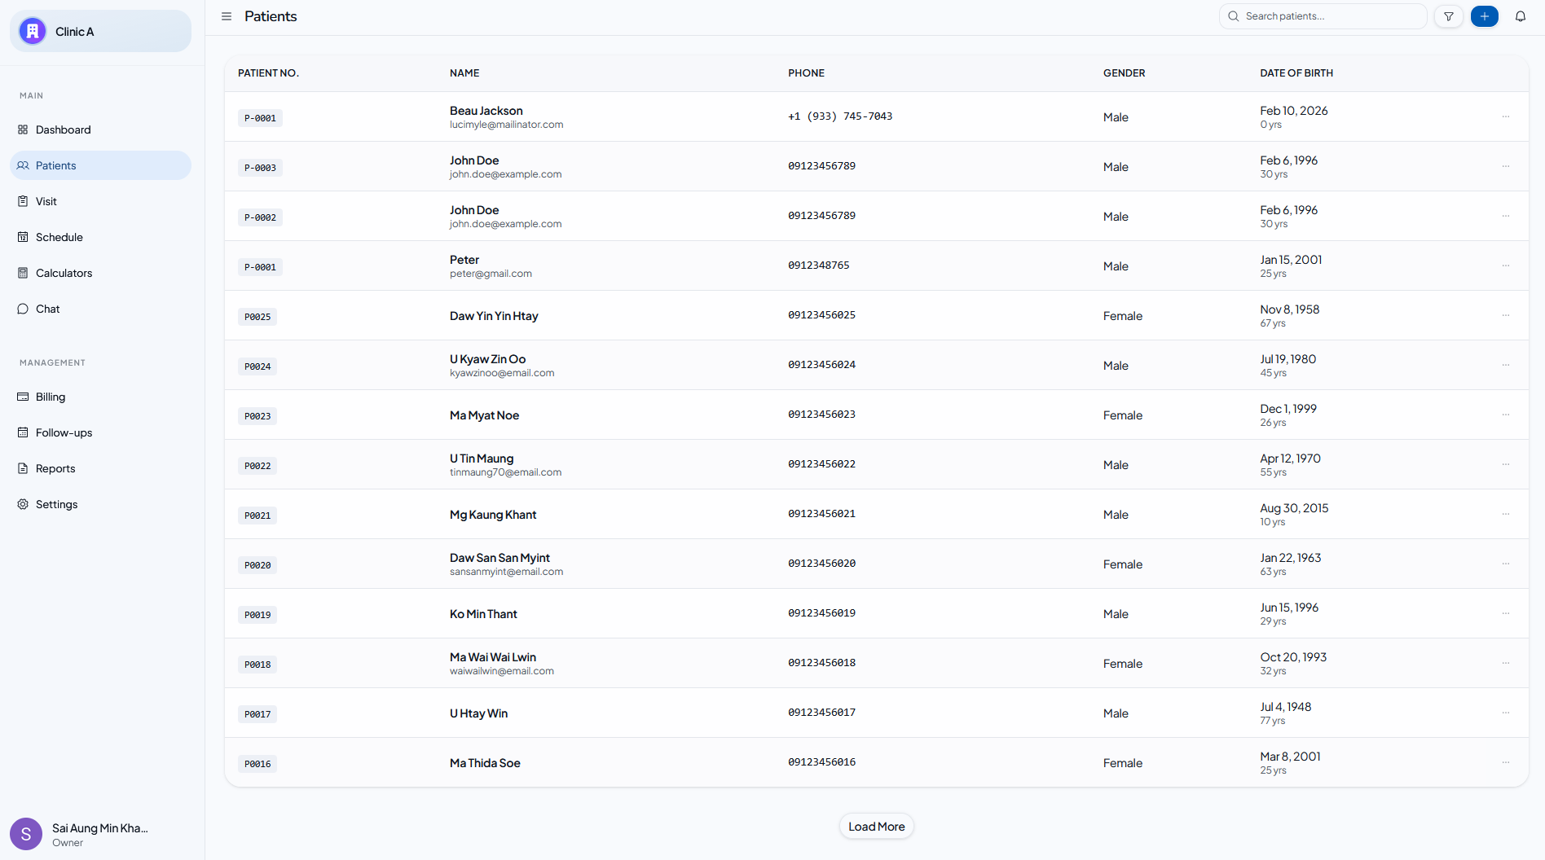Open the Reports menu item label

tap(55, 468)
